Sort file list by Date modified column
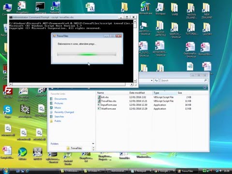 coord(140,93)
